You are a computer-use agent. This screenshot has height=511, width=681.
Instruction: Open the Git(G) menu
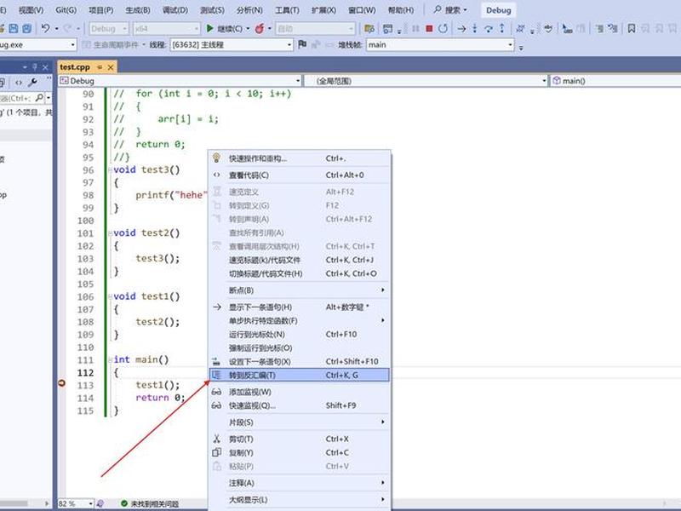tap(66, 10)
